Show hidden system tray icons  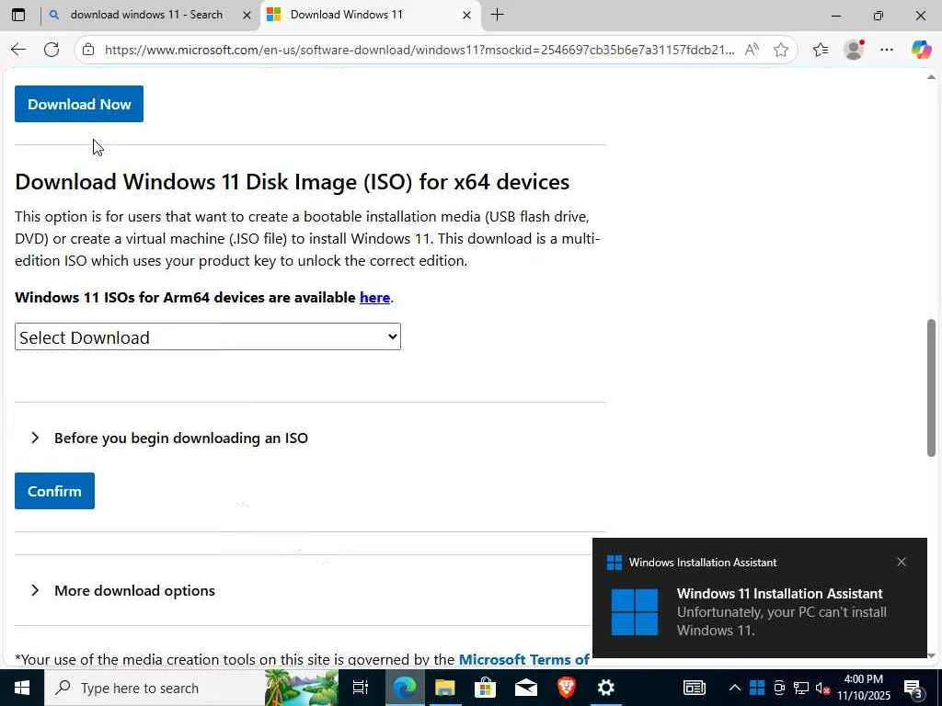pos(735,688)
